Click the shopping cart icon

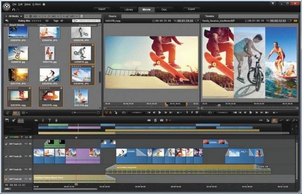coord(273,3)
